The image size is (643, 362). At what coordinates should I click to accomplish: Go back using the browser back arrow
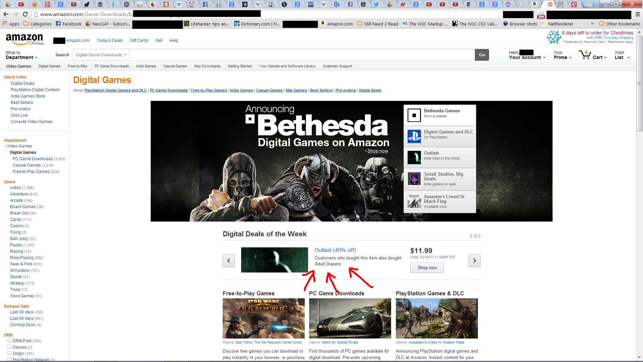click(6, 14)
